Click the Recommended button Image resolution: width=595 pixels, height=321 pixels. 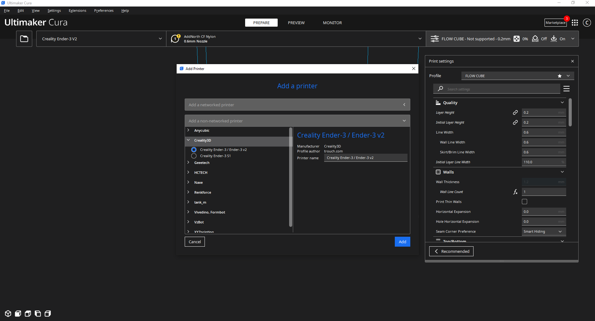pyautogui.click(x=451, y=251)
